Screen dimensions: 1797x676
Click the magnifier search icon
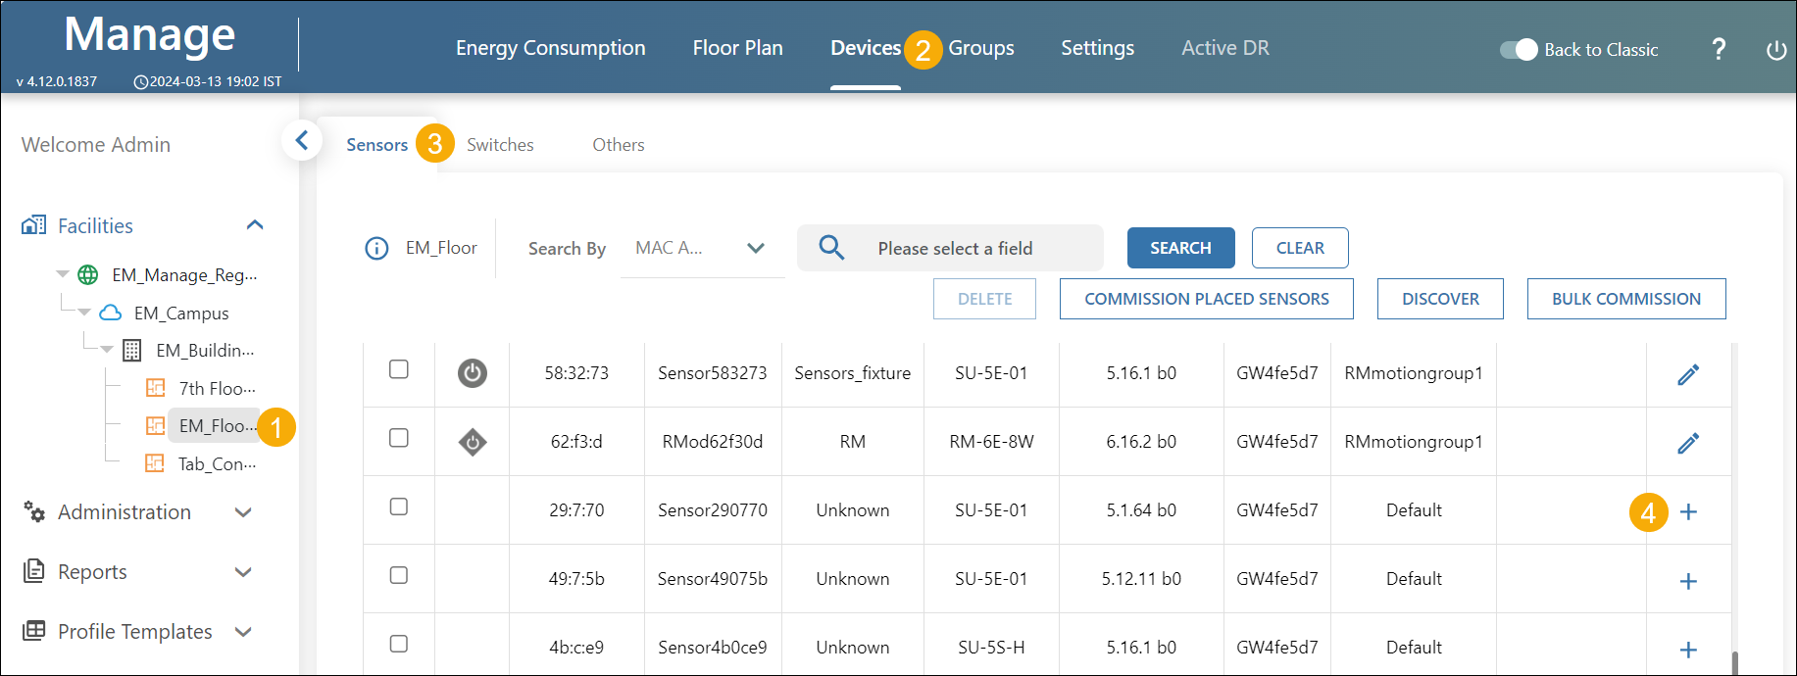click(x=831, y=247)
